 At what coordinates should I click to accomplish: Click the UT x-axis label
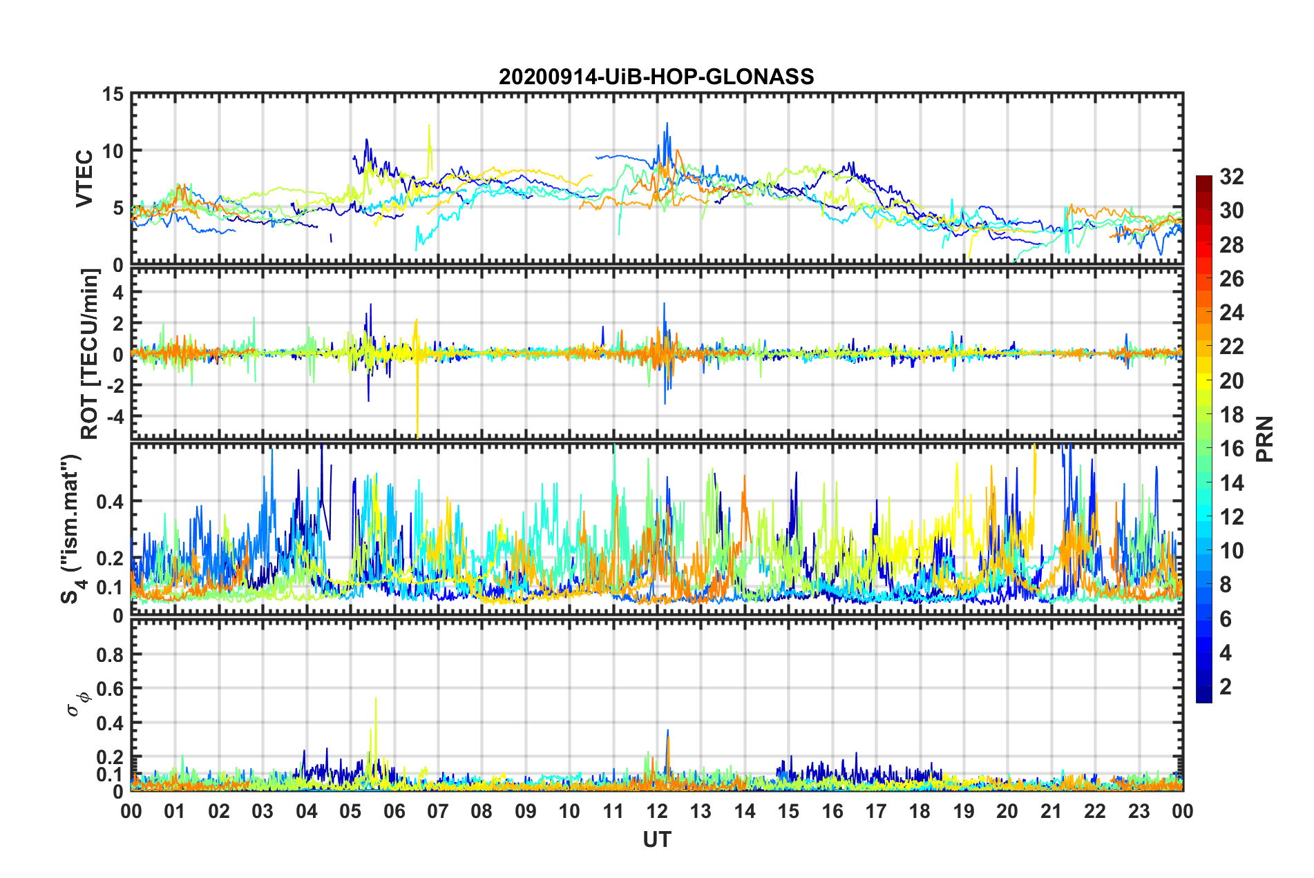(x=656, y=839)
